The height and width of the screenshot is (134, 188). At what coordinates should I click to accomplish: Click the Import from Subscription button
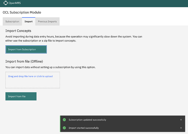point(26,49)
